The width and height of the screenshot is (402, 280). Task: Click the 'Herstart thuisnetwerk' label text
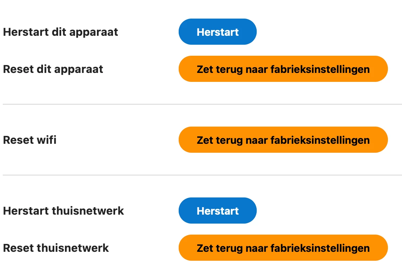point(63,211)
